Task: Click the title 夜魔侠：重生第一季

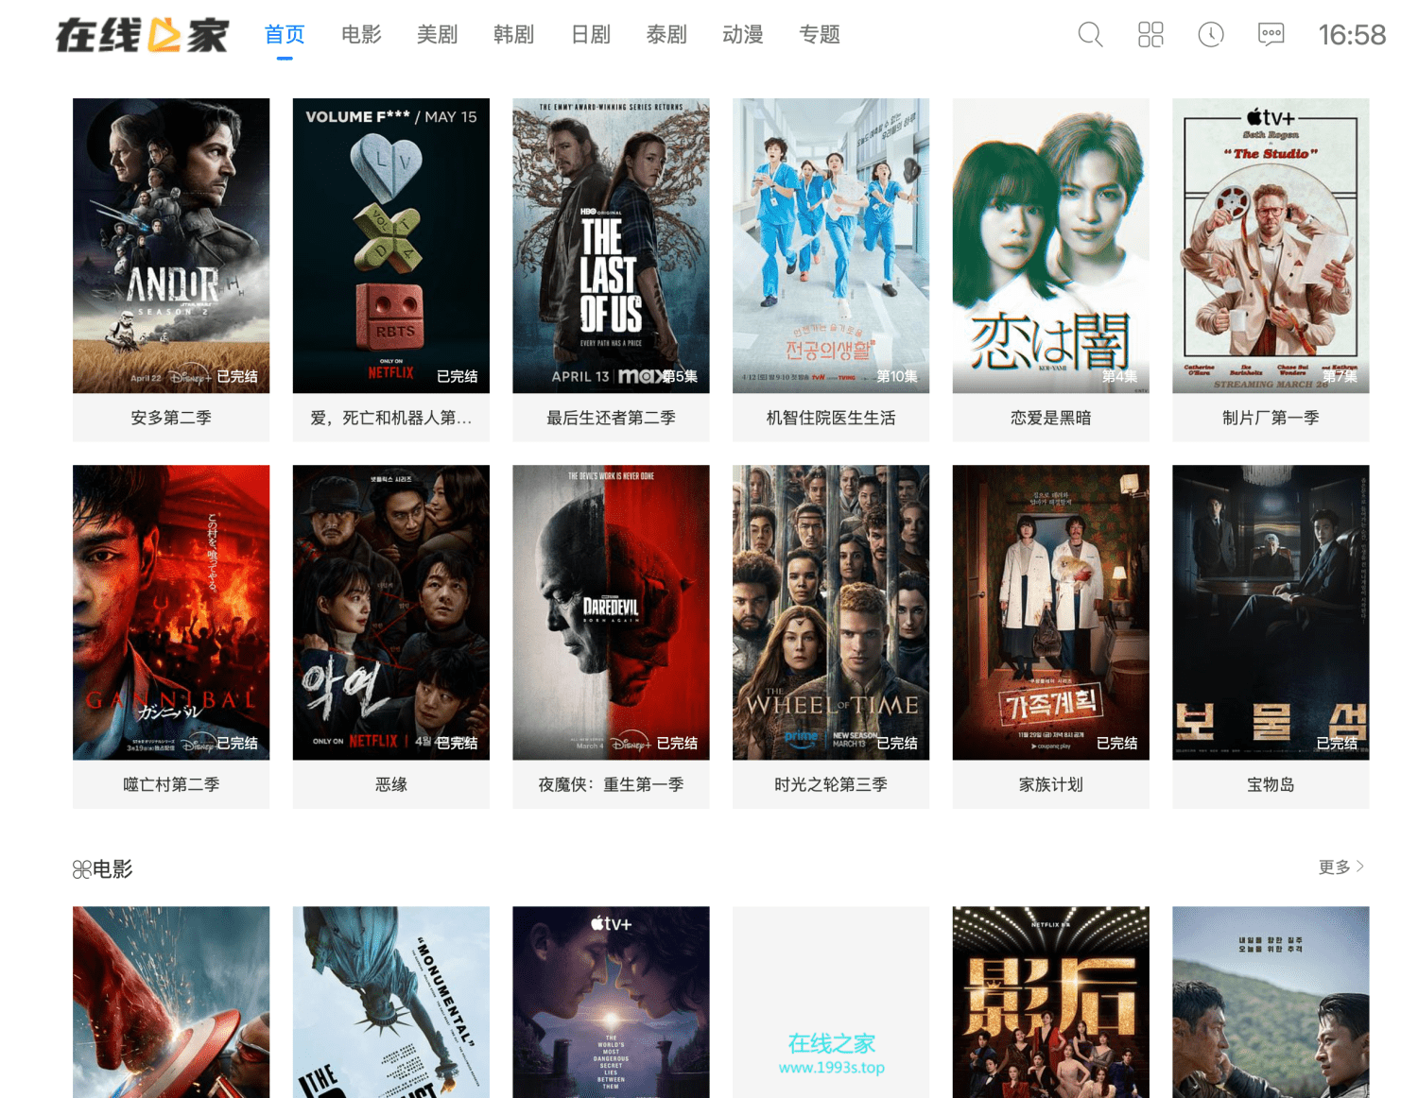Action: [x=611, y=784]
